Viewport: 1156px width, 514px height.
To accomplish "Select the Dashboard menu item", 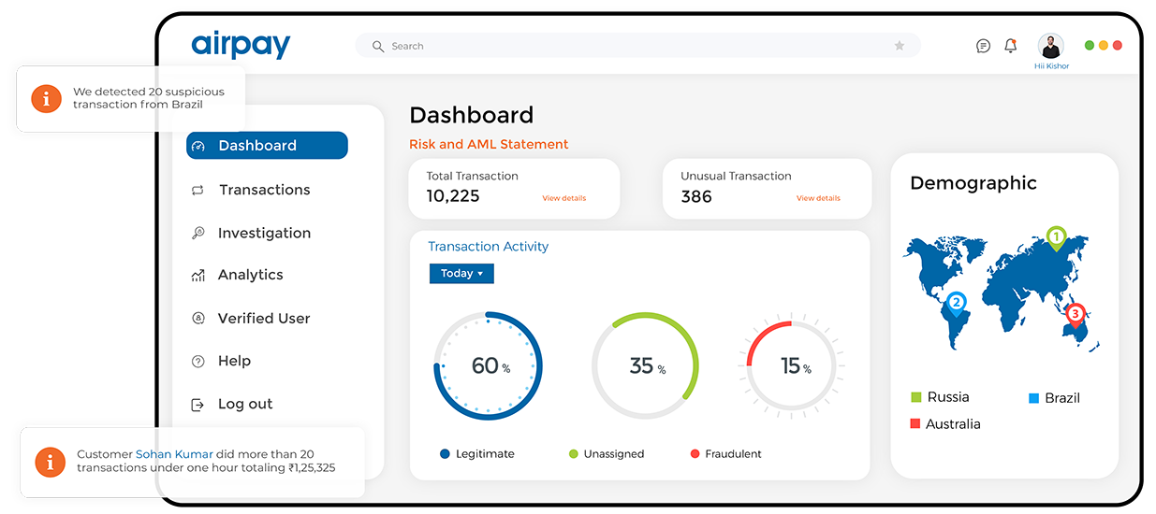I will (267, 146).
